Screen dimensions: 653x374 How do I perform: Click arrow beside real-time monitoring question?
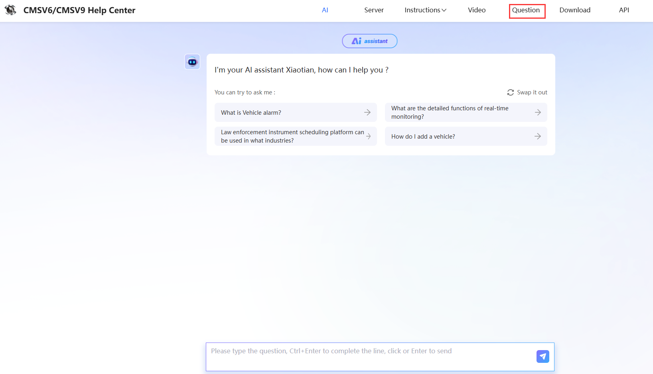(538, 113)
